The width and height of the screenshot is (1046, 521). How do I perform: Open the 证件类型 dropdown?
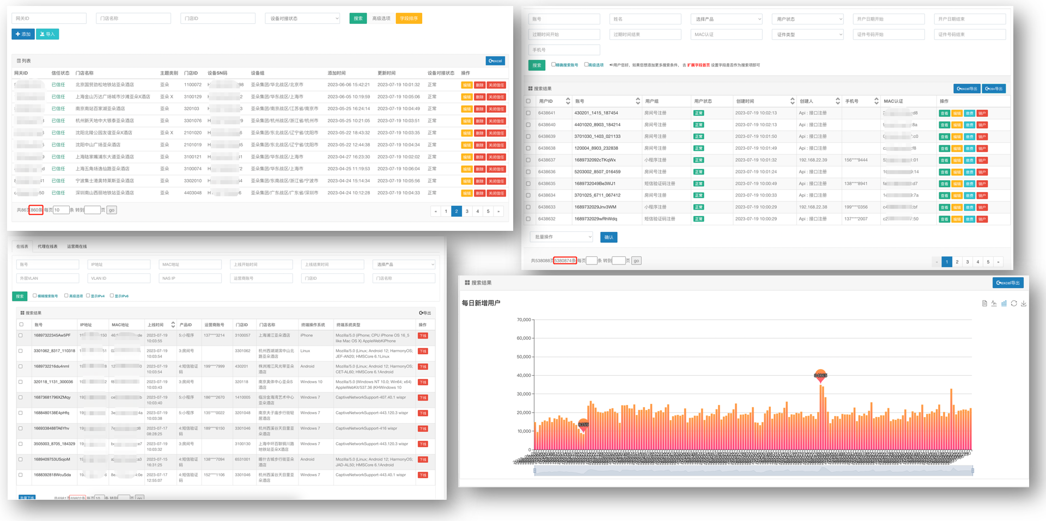point(807,34)
